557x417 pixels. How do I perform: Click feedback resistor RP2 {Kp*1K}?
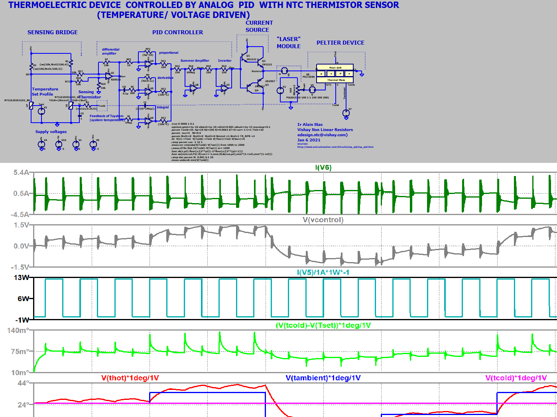coord(148,52)
